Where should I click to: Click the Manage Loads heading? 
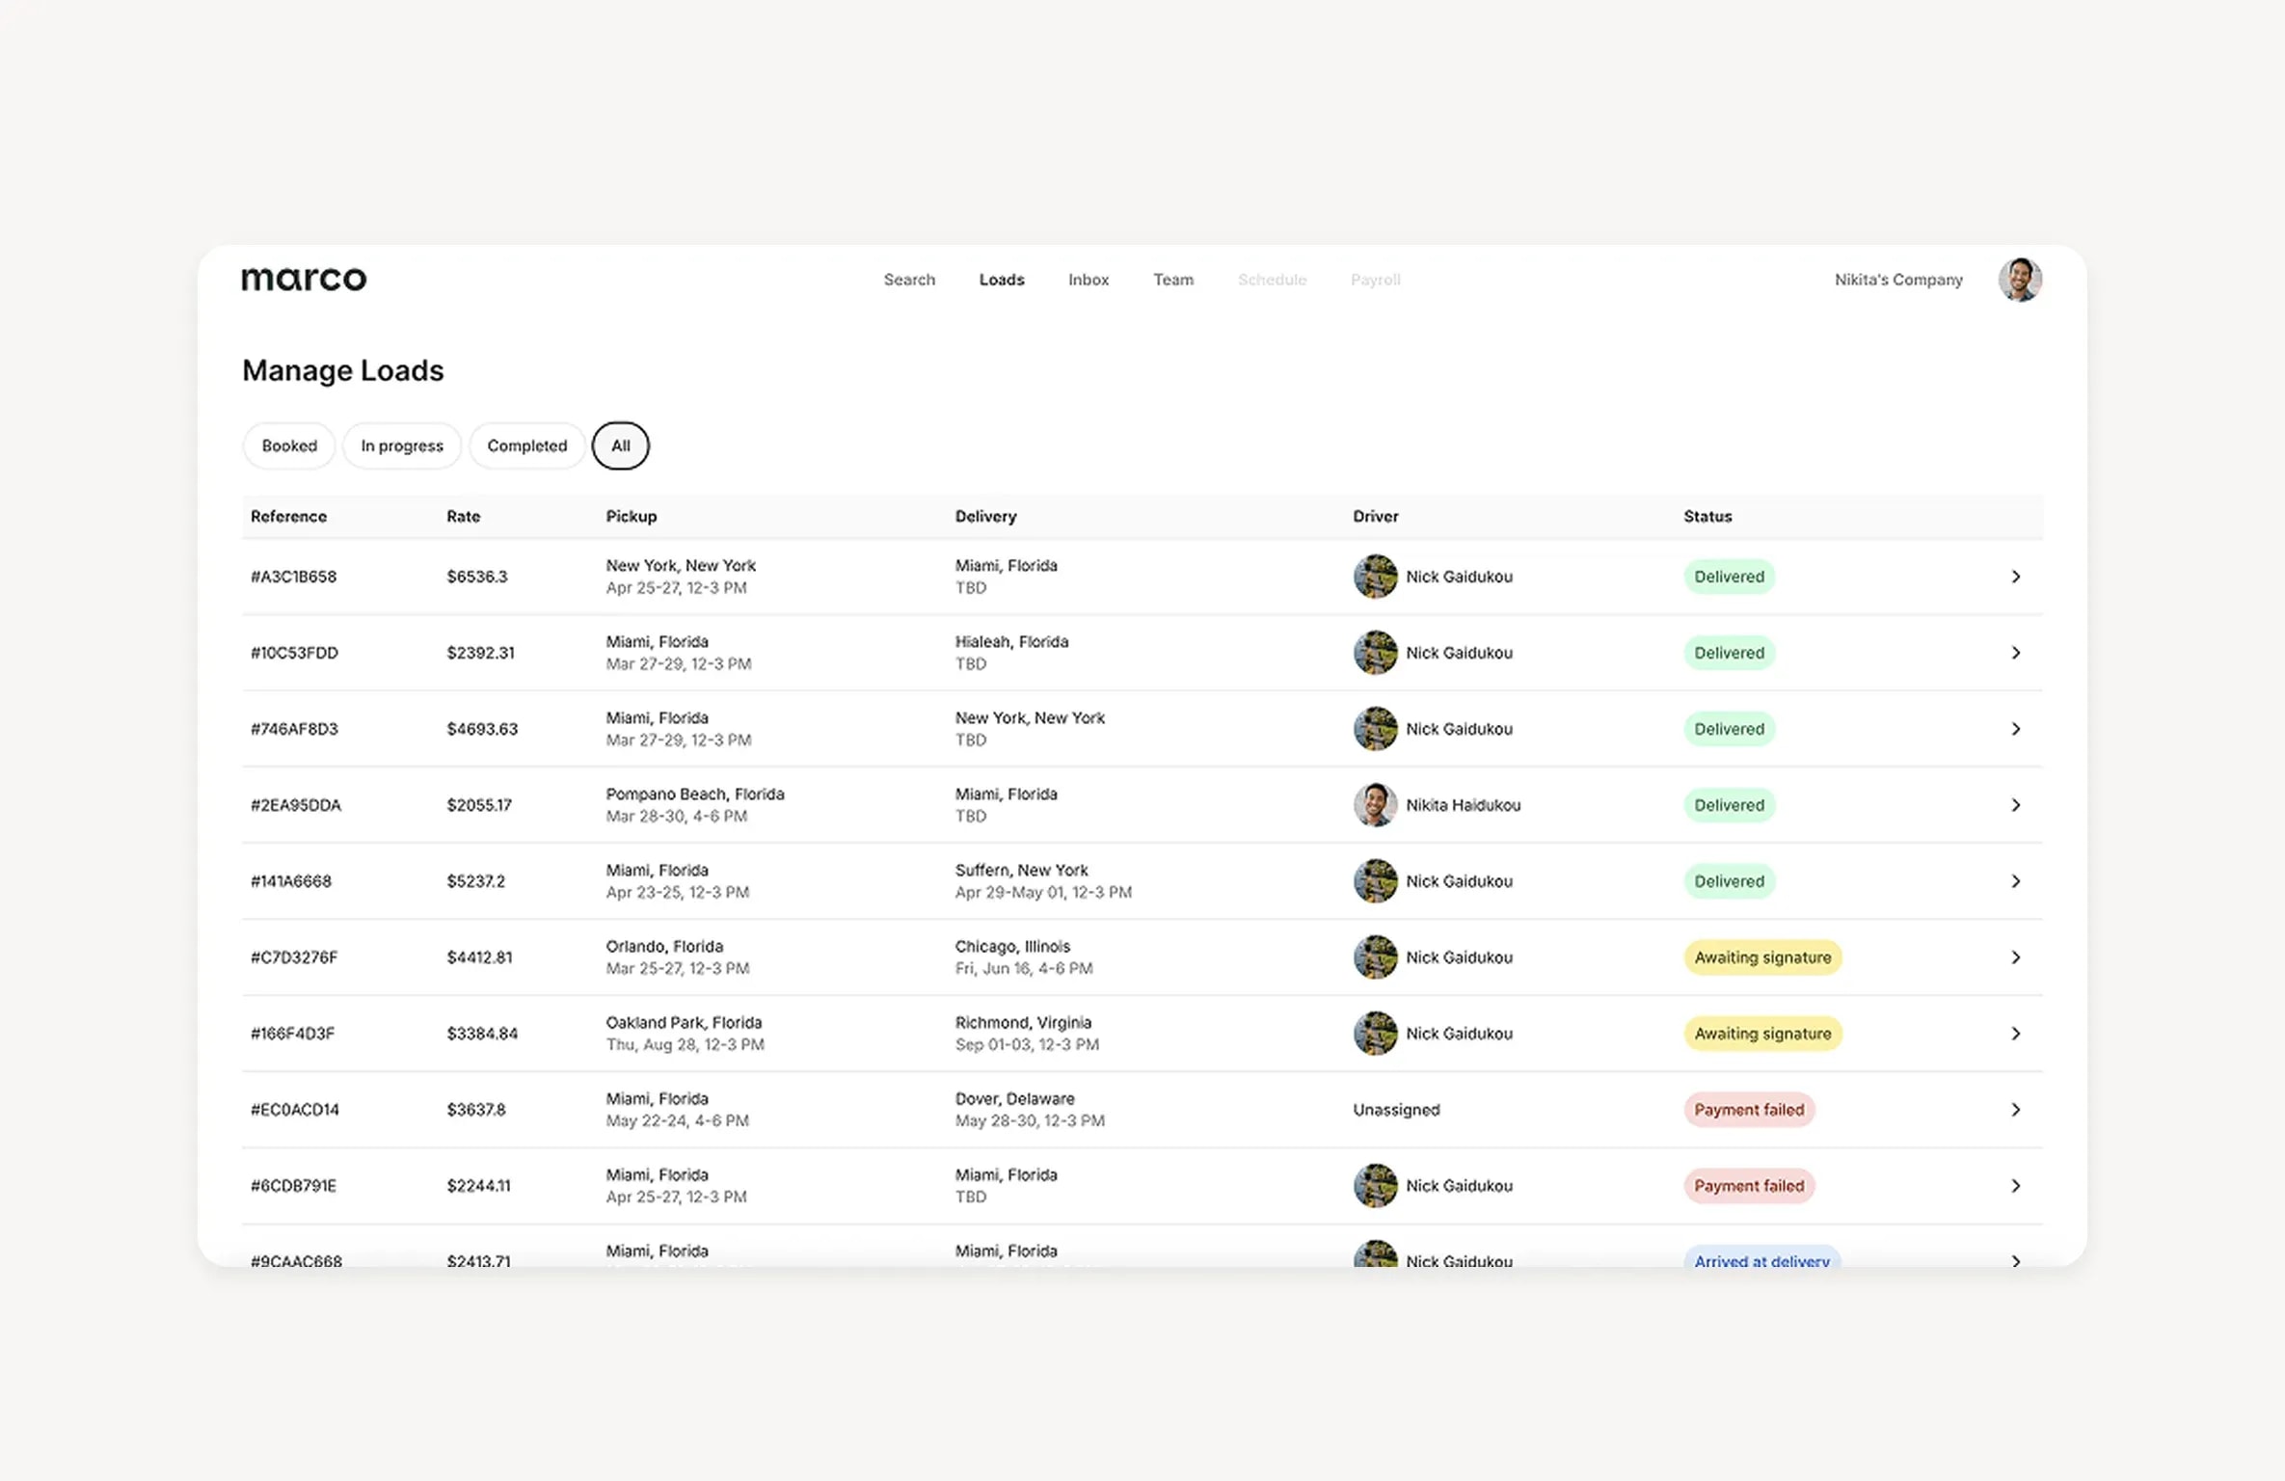tap(342, 370)
